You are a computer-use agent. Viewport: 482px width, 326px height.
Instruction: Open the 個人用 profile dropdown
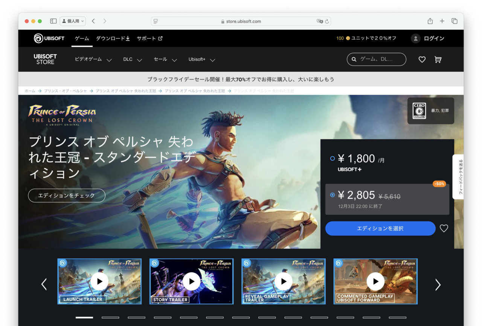pyautogui.click(x=73, y=21)
